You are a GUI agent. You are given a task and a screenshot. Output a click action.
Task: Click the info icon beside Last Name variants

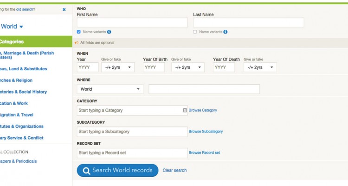point(226,32)
